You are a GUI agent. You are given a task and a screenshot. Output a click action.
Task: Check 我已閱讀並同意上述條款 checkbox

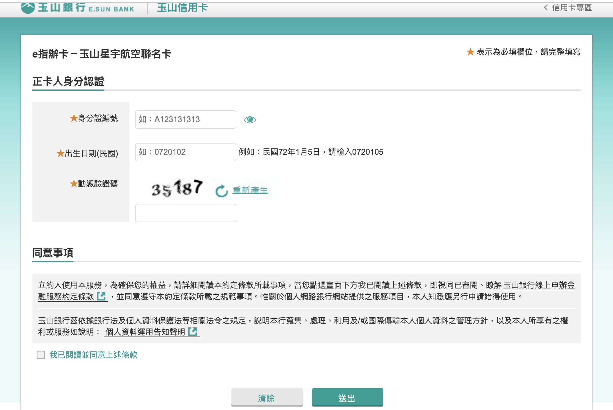click(x=41, y=355)
